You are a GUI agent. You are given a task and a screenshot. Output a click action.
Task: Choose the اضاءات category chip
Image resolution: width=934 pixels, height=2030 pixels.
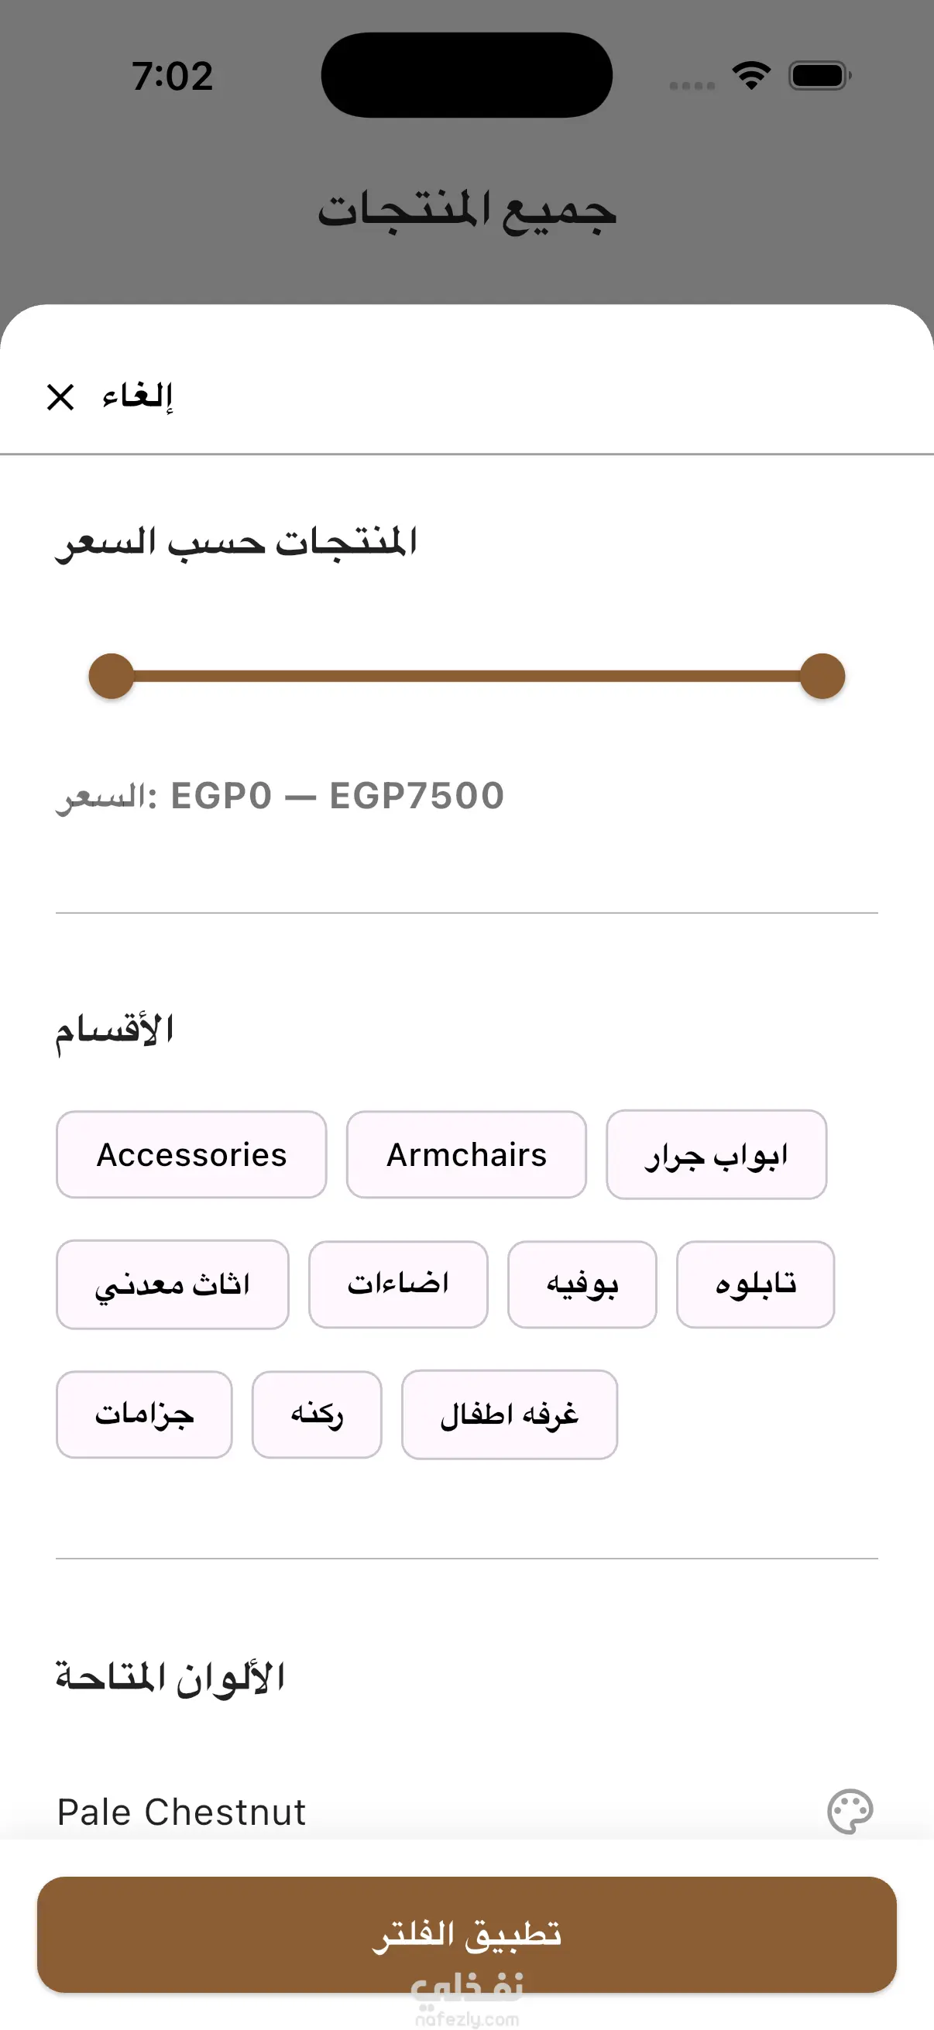coord(398,1284)
